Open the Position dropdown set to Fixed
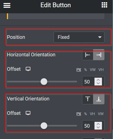Screen dimensions: 113x139 pos(79,37)
